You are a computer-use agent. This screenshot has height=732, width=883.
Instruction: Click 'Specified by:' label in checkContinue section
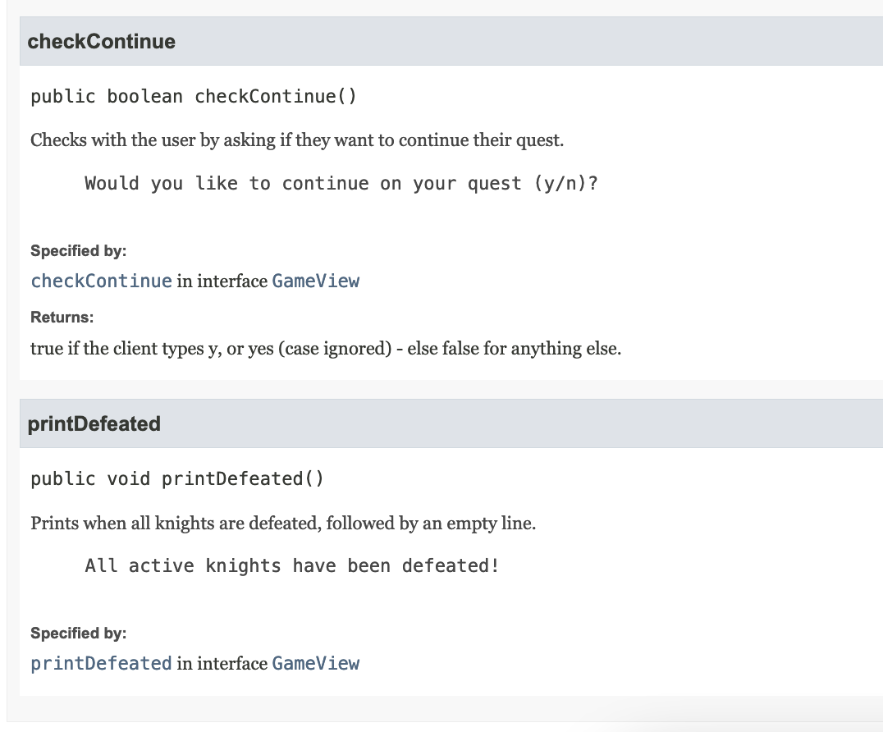click(x=78, y=250)
